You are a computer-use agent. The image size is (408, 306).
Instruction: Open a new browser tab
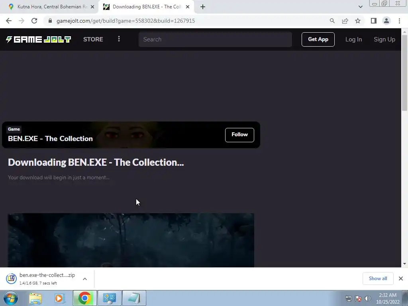tap(203, 7)
